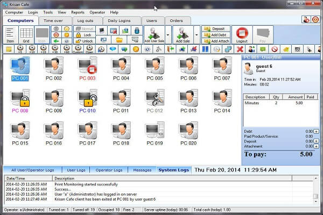Add 15 minutes with the +15 clock icon
Screen dimensions: 323x215
coord(43,49)
